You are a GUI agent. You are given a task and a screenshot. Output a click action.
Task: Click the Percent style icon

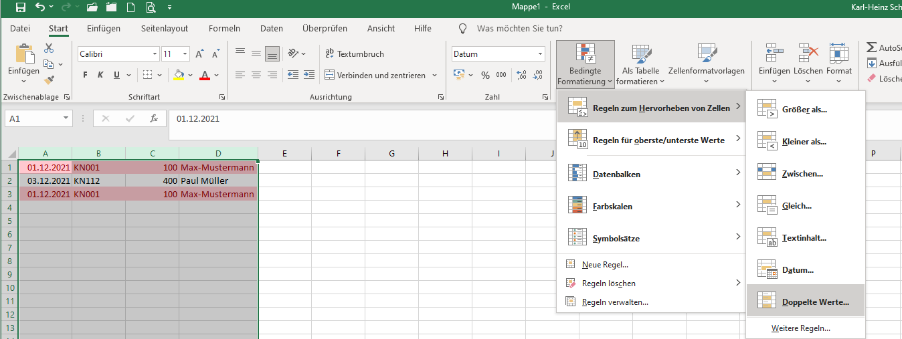pyautogui.click(x=485, y=75)
